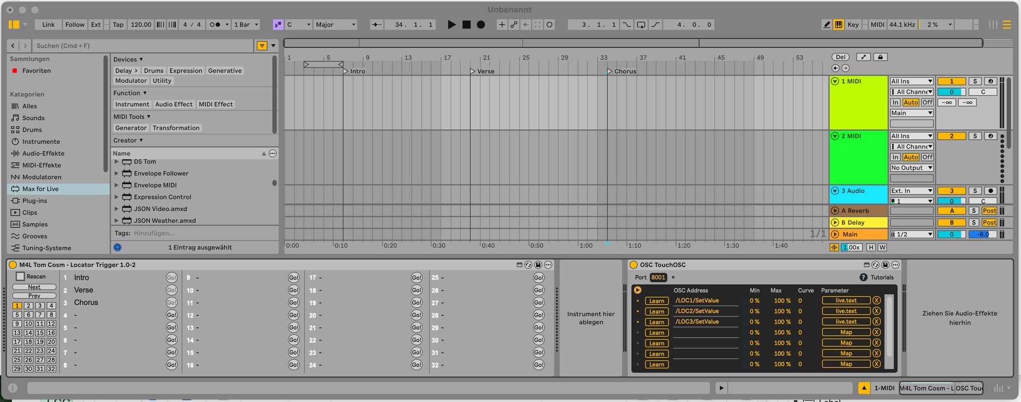Open the Major scale dropdown

point(336,24)
